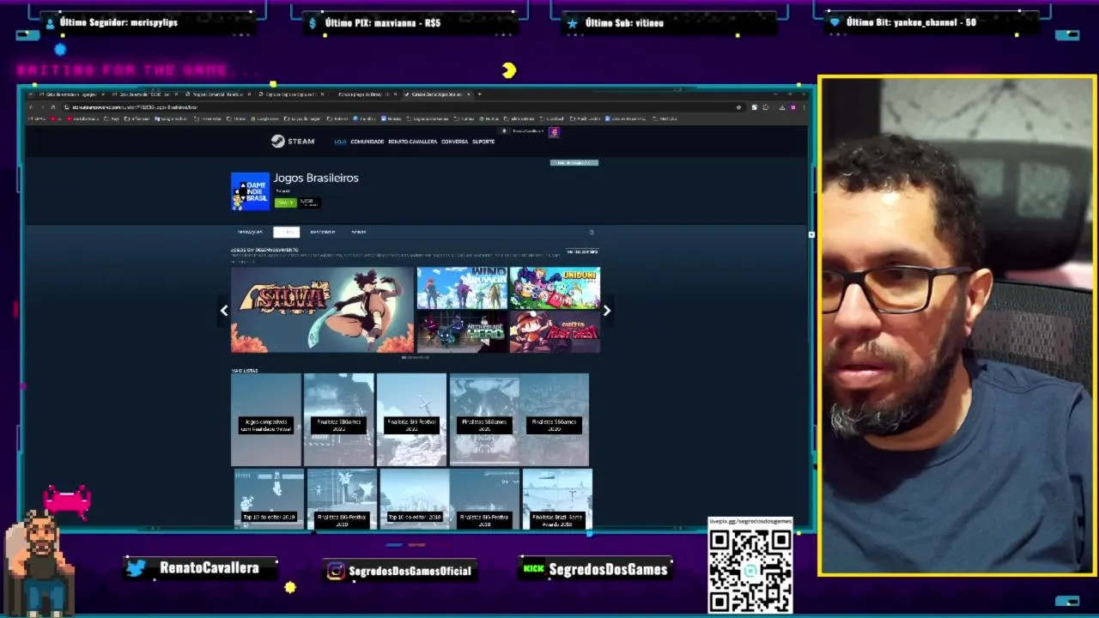
Task: Open the Top 10 do editor 2019 list
Action: coord(269,499)
